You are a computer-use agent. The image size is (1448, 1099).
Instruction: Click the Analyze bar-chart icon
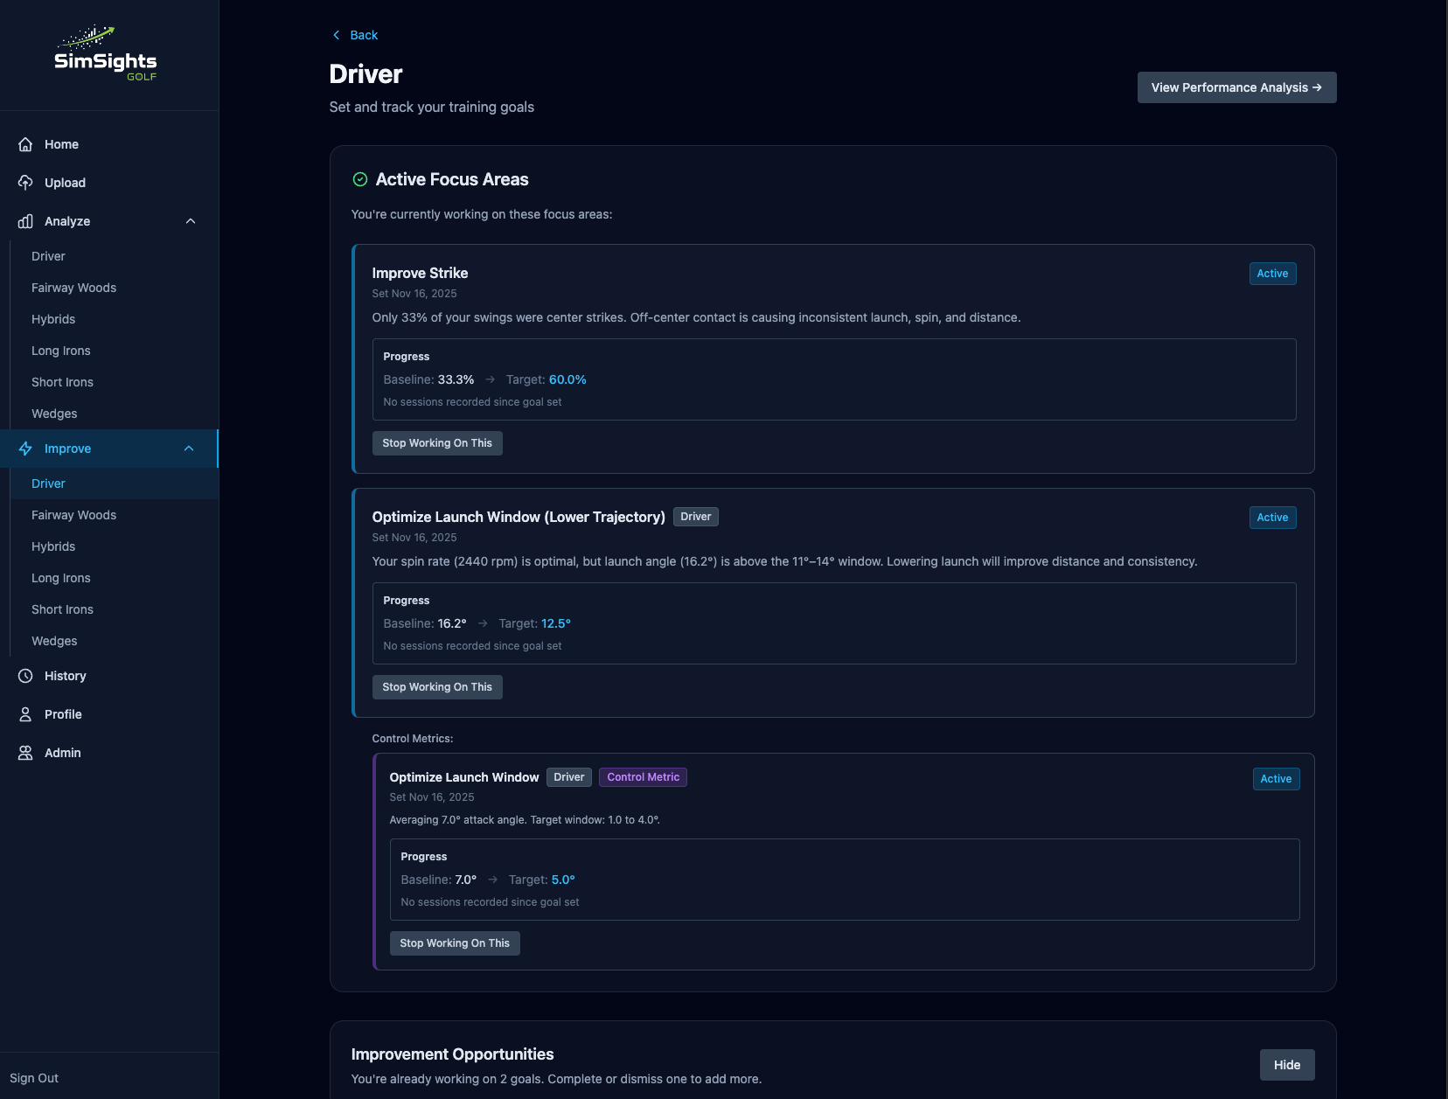[25, 220]
